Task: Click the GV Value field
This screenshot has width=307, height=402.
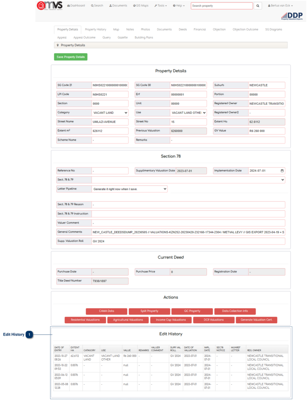Action: (x=267, y=131)
